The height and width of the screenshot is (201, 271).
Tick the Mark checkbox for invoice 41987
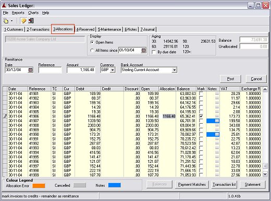[x=201, y=121]
